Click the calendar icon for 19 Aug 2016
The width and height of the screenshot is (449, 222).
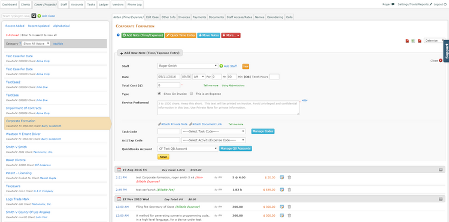119,169
